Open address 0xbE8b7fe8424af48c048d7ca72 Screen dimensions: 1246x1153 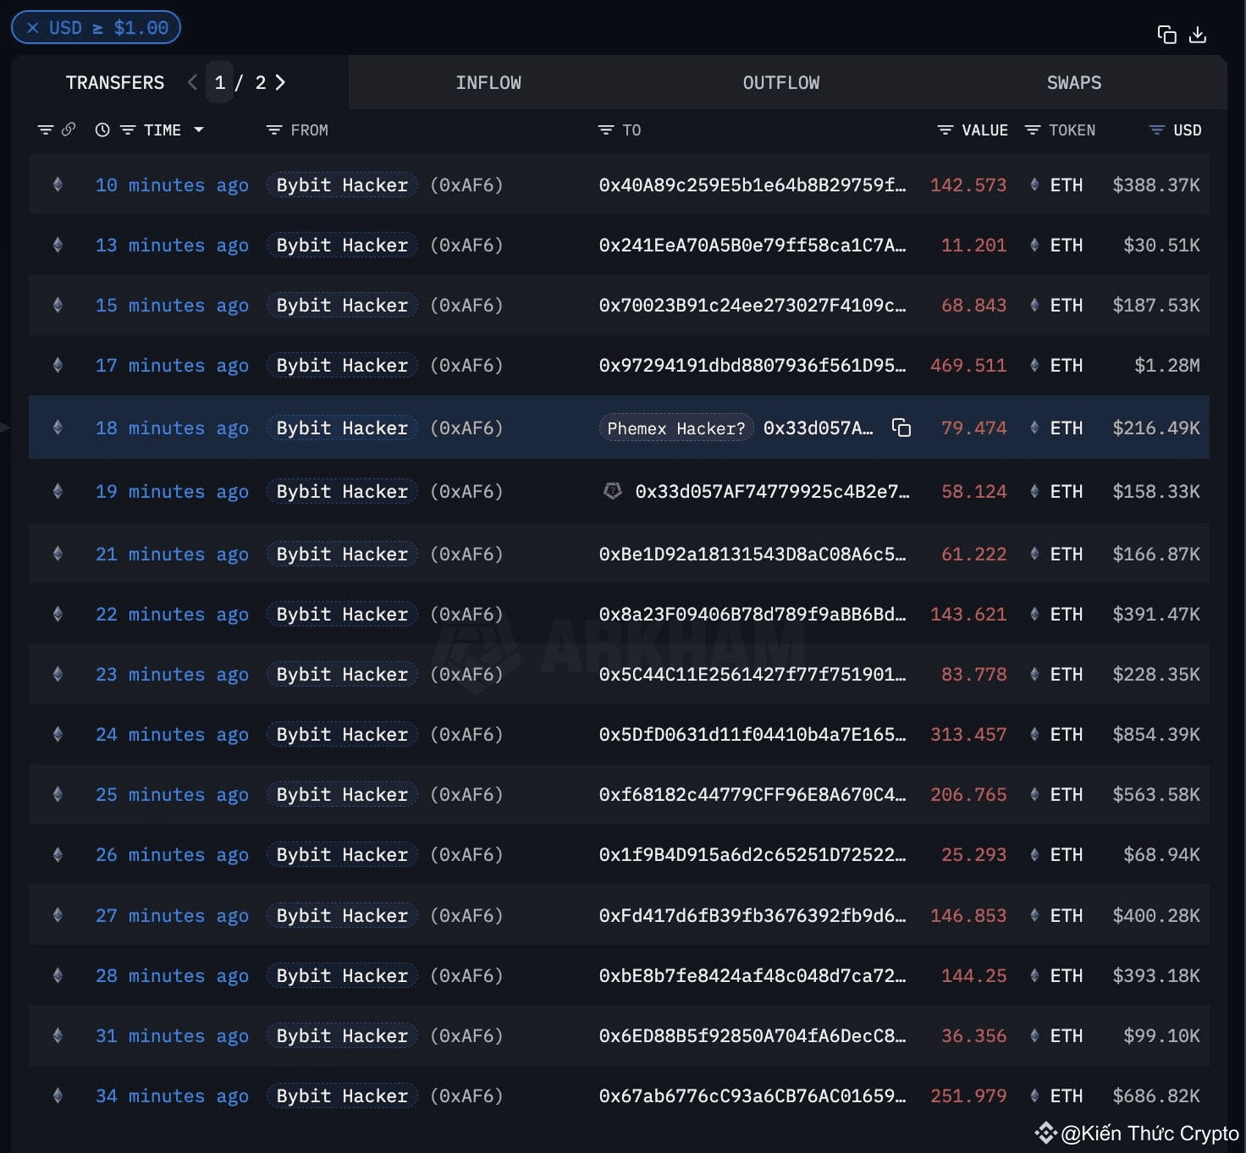click(752, 975)
